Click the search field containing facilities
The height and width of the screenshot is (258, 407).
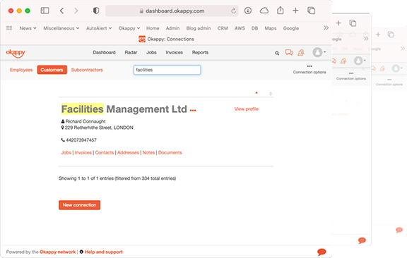pos(167,70)
